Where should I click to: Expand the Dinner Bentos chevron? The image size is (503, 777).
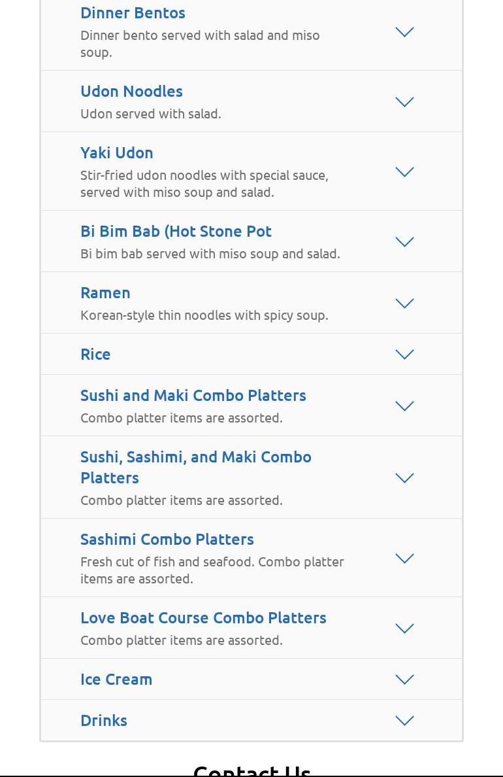404,32
